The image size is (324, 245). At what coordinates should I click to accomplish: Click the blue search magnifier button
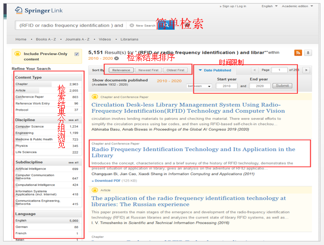[x=166, y=26]
